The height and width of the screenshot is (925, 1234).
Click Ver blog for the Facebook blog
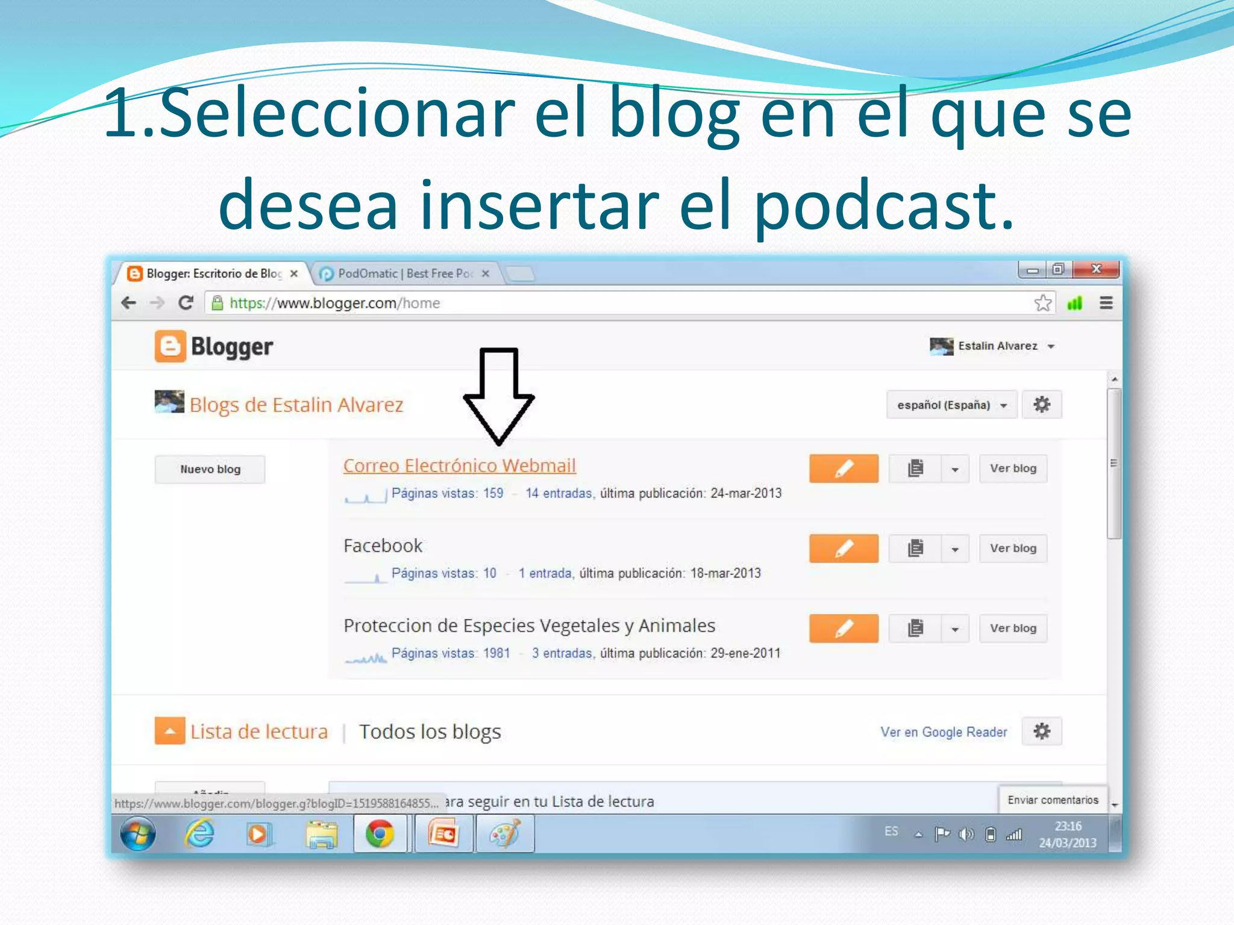[x=1013, y=549]
